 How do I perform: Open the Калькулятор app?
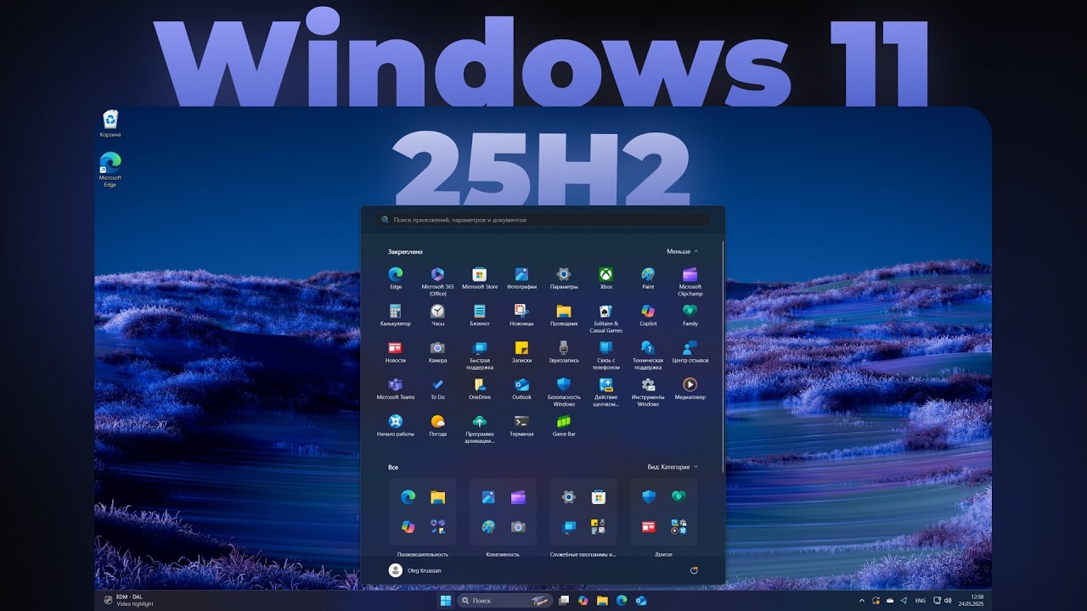395,315
